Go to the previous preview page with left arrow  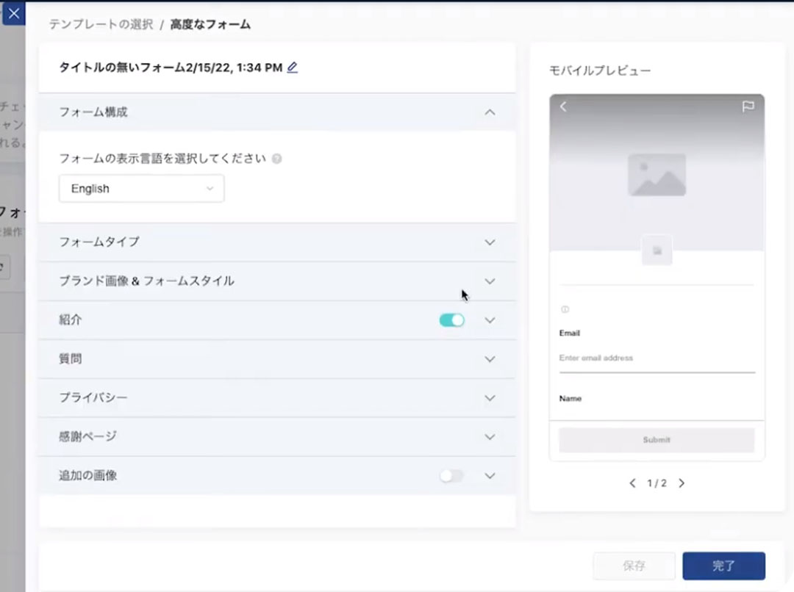(x=632, y=483)
